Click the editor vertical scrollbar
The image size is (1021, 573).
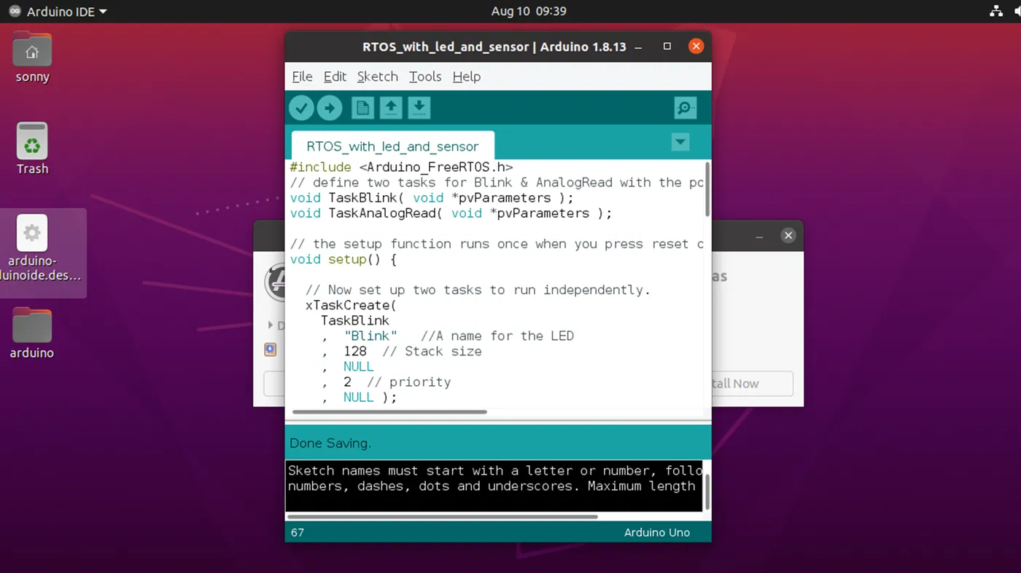pos(707,189)
